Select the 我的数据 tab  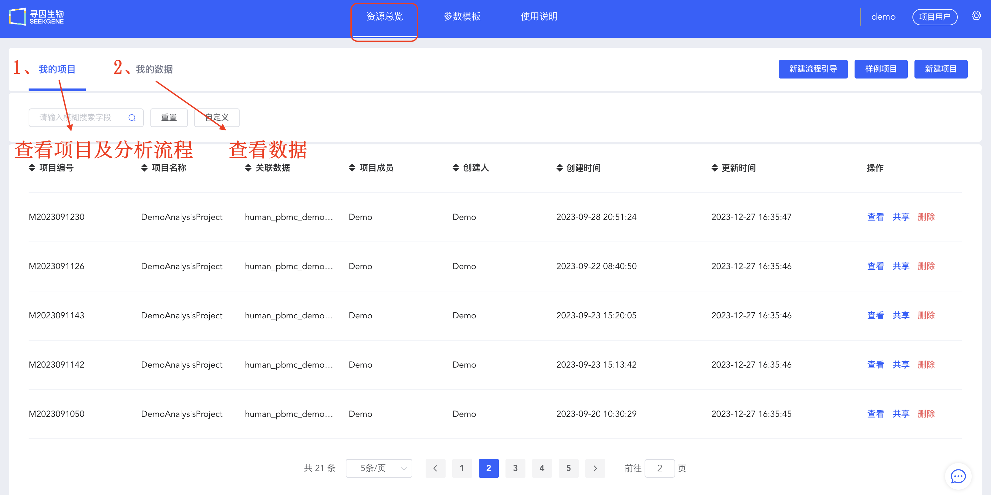pos(154,69)
